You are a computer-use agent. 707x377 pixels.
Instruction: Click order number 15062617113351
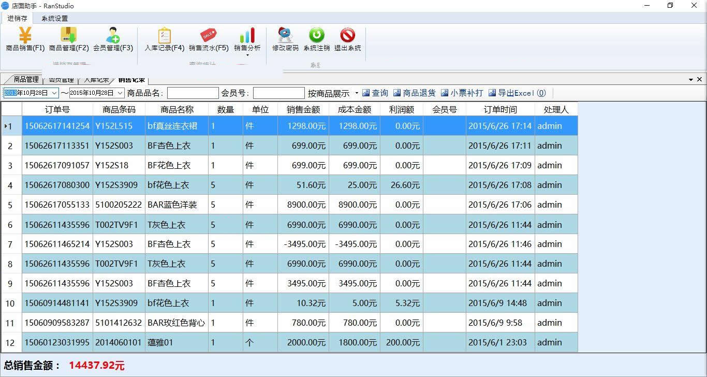tap(57, 146)
